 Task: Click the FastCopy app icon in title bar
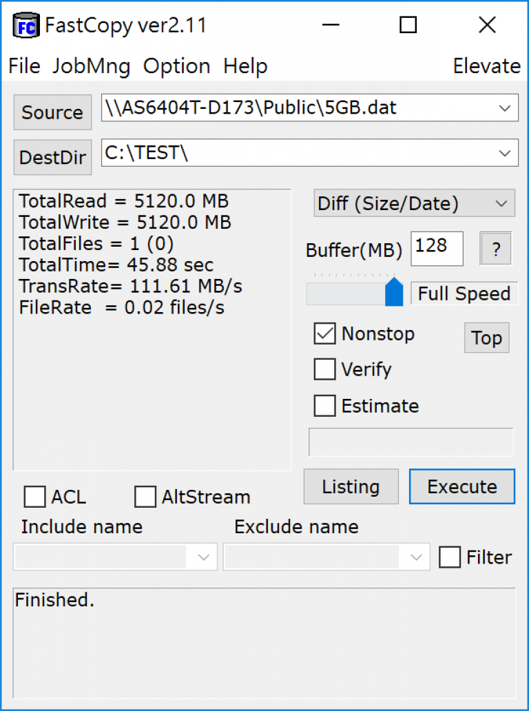click(26, 26)
